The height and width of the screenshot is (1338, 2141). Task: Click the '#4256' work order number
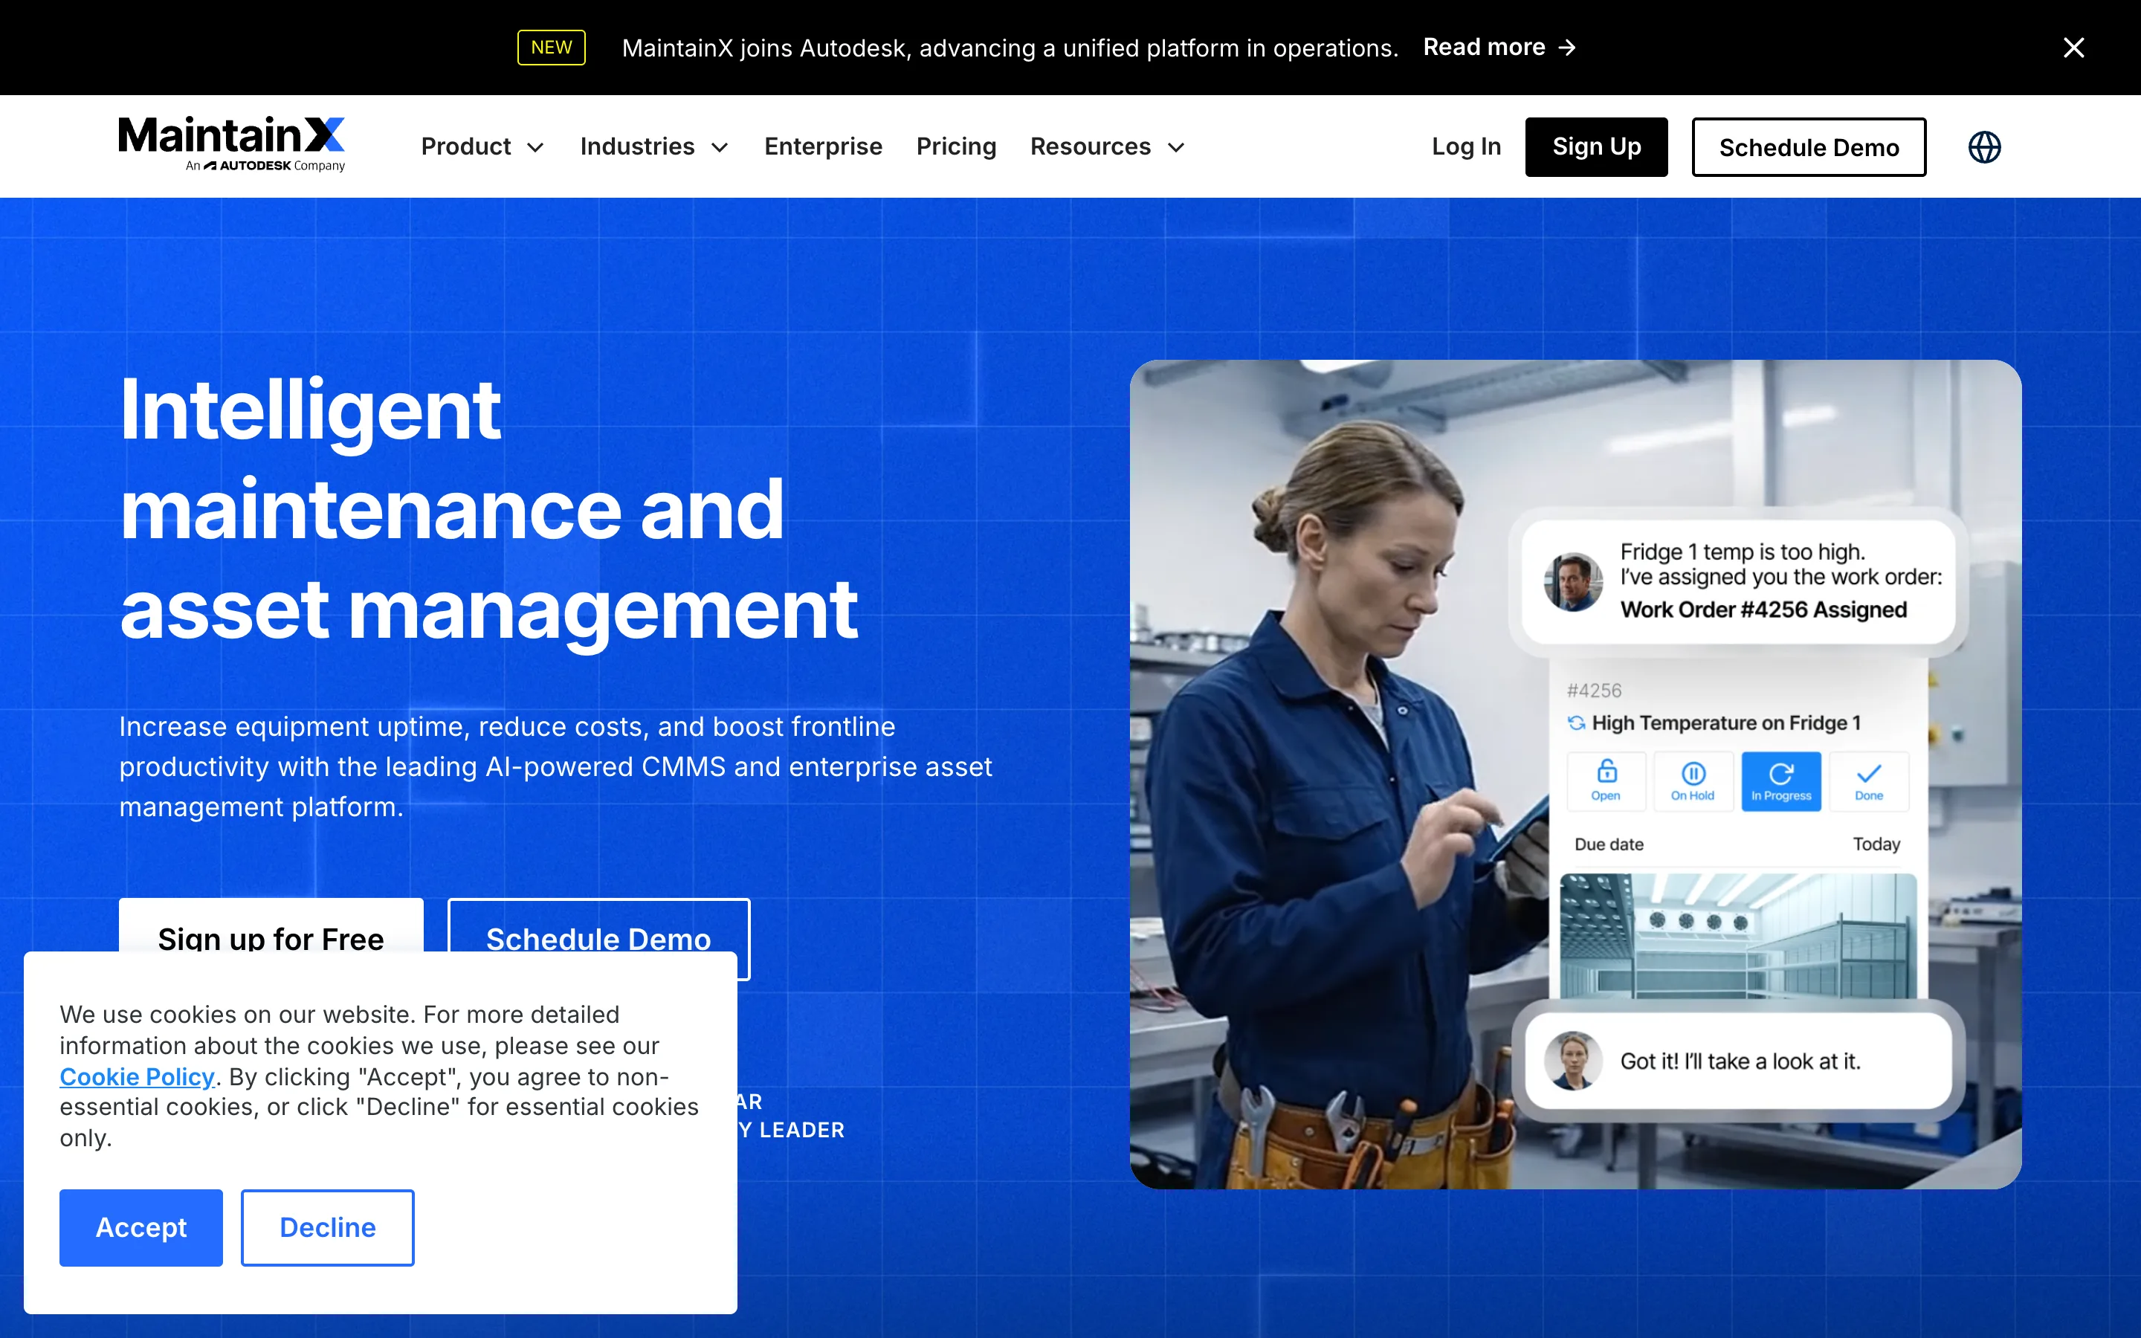click(1593, 691)
